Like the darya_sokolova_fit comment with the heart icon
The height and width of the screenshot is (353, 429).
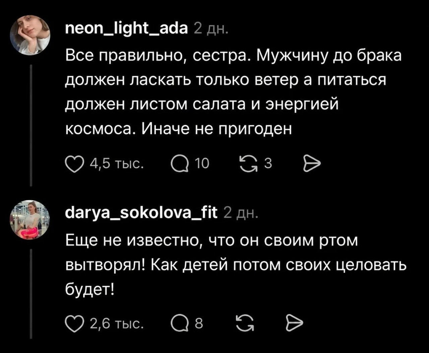coord(74,323)
